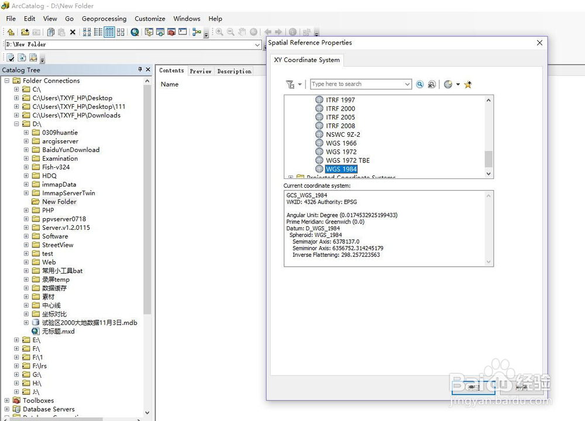Click the Connect To Folder icon
The height and width of the screenshot is (421, 585).
(x=25, y=32)
